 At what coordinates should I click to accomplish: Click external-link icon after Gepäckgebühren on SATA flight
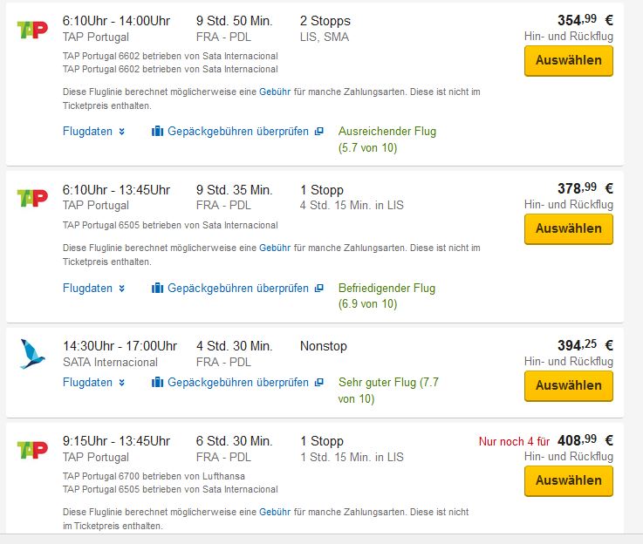click(x=318, y=383)
